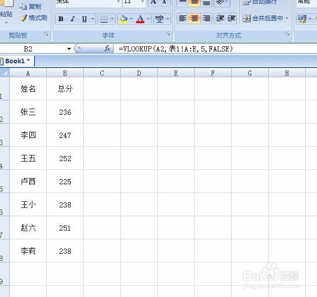The height and width of the screenshot is (297, 317).
Task: Click the formula bar VLOOKUP text
Action: 176,49
